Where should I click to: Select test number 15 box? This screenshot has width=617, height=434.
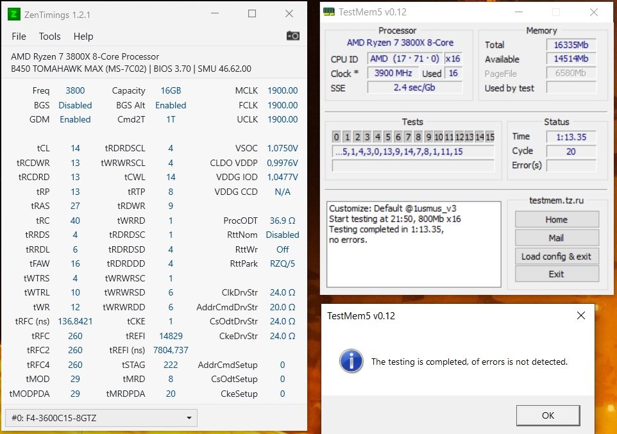click(490, 137)
